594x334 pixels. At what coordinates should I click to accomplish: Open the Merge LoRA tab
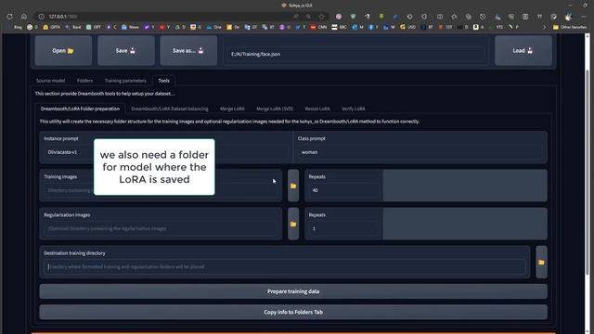coord(232,109)
